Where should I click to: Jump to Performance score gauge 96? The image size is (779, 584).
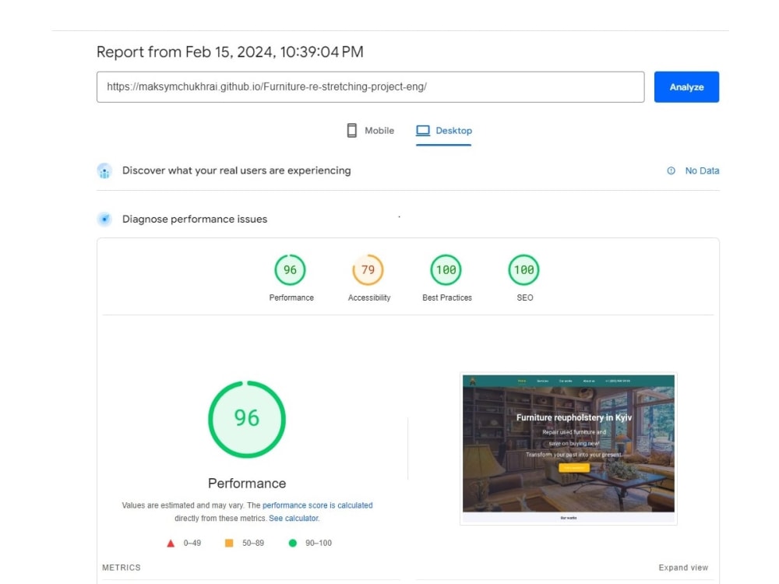click(290, 269)
